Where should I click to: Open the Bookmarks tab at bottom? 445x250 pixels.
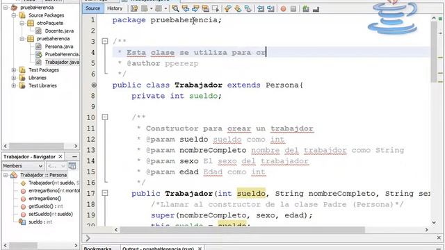97,248
